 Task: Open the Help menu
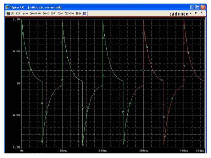tap(78, 13)
